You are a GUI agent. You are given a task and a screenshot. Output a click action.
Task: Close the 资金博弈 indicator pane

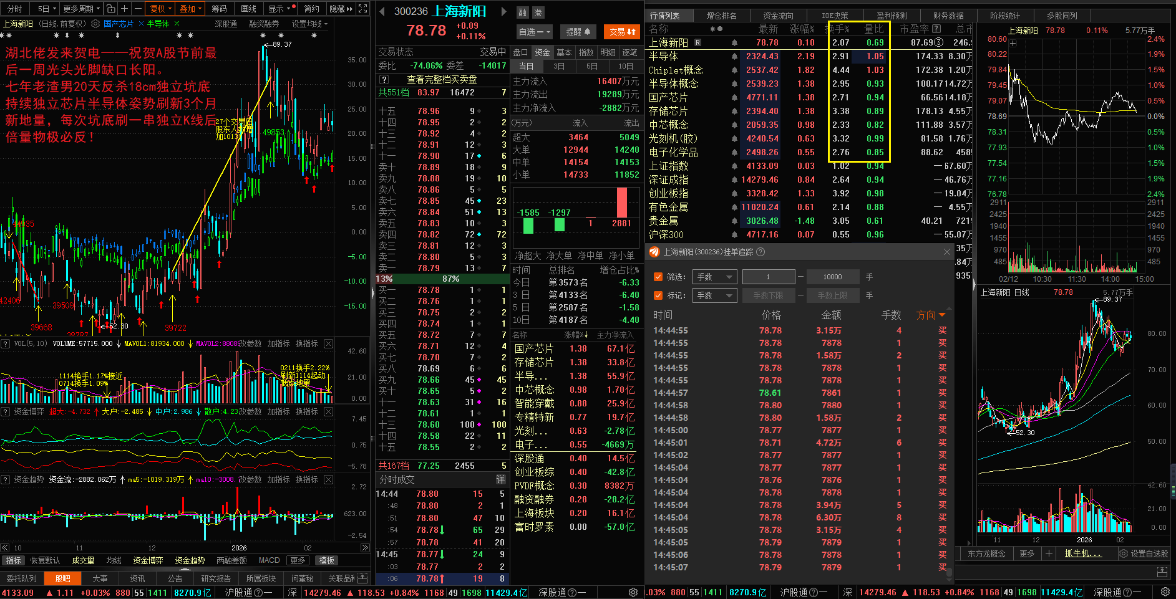(x=329, y=411)
